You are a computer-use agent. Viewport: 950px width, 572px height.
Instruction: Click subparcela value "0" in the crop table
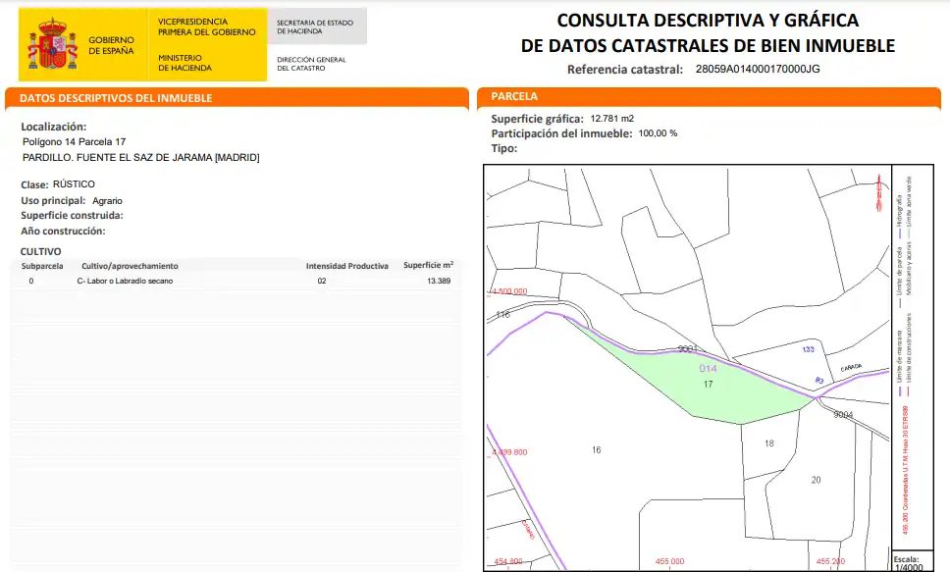pyautogui.click(x=31, y=282)
